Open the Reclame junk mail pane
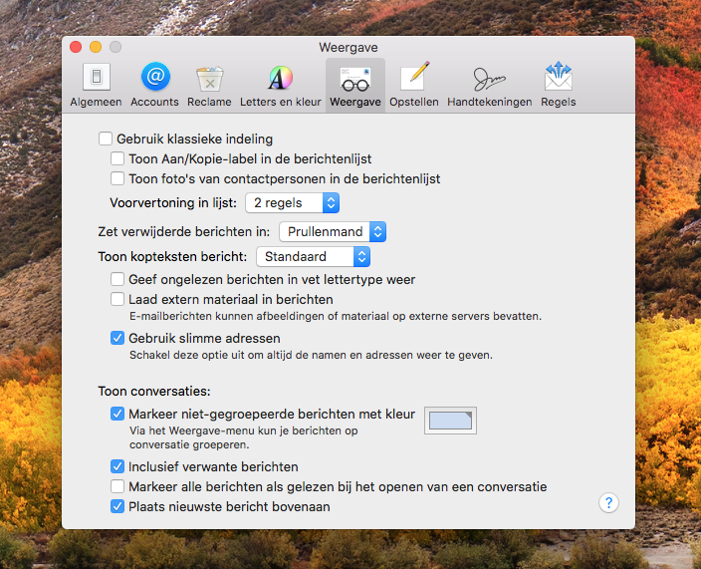The width and height of the screenshot is (701, 569). [209, 85]
